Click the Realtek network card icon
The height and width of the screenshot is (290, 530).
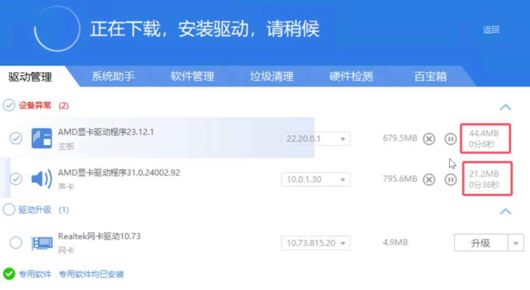[41, 242]
